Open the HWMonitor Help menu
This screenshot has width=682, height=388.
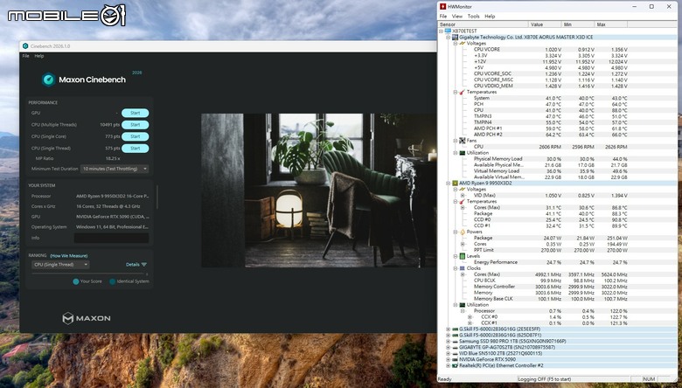(x=490, y=16)
